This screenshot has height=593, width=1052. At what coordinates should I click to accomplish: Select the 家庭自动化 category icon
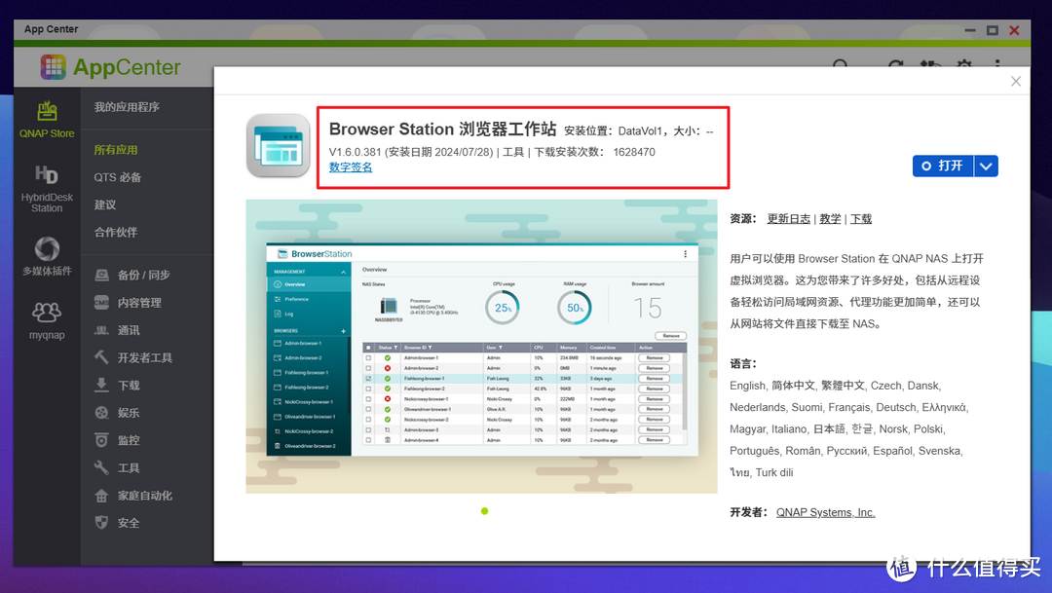[101, 496]
